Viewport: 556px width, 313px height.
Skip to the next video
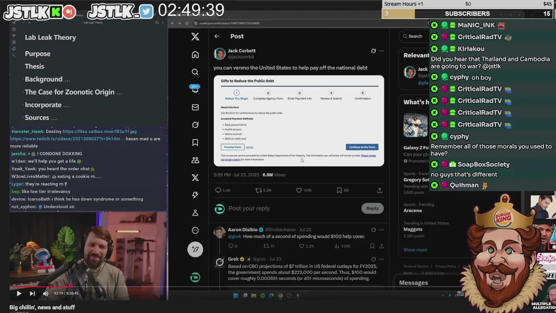tap(32, 293)
